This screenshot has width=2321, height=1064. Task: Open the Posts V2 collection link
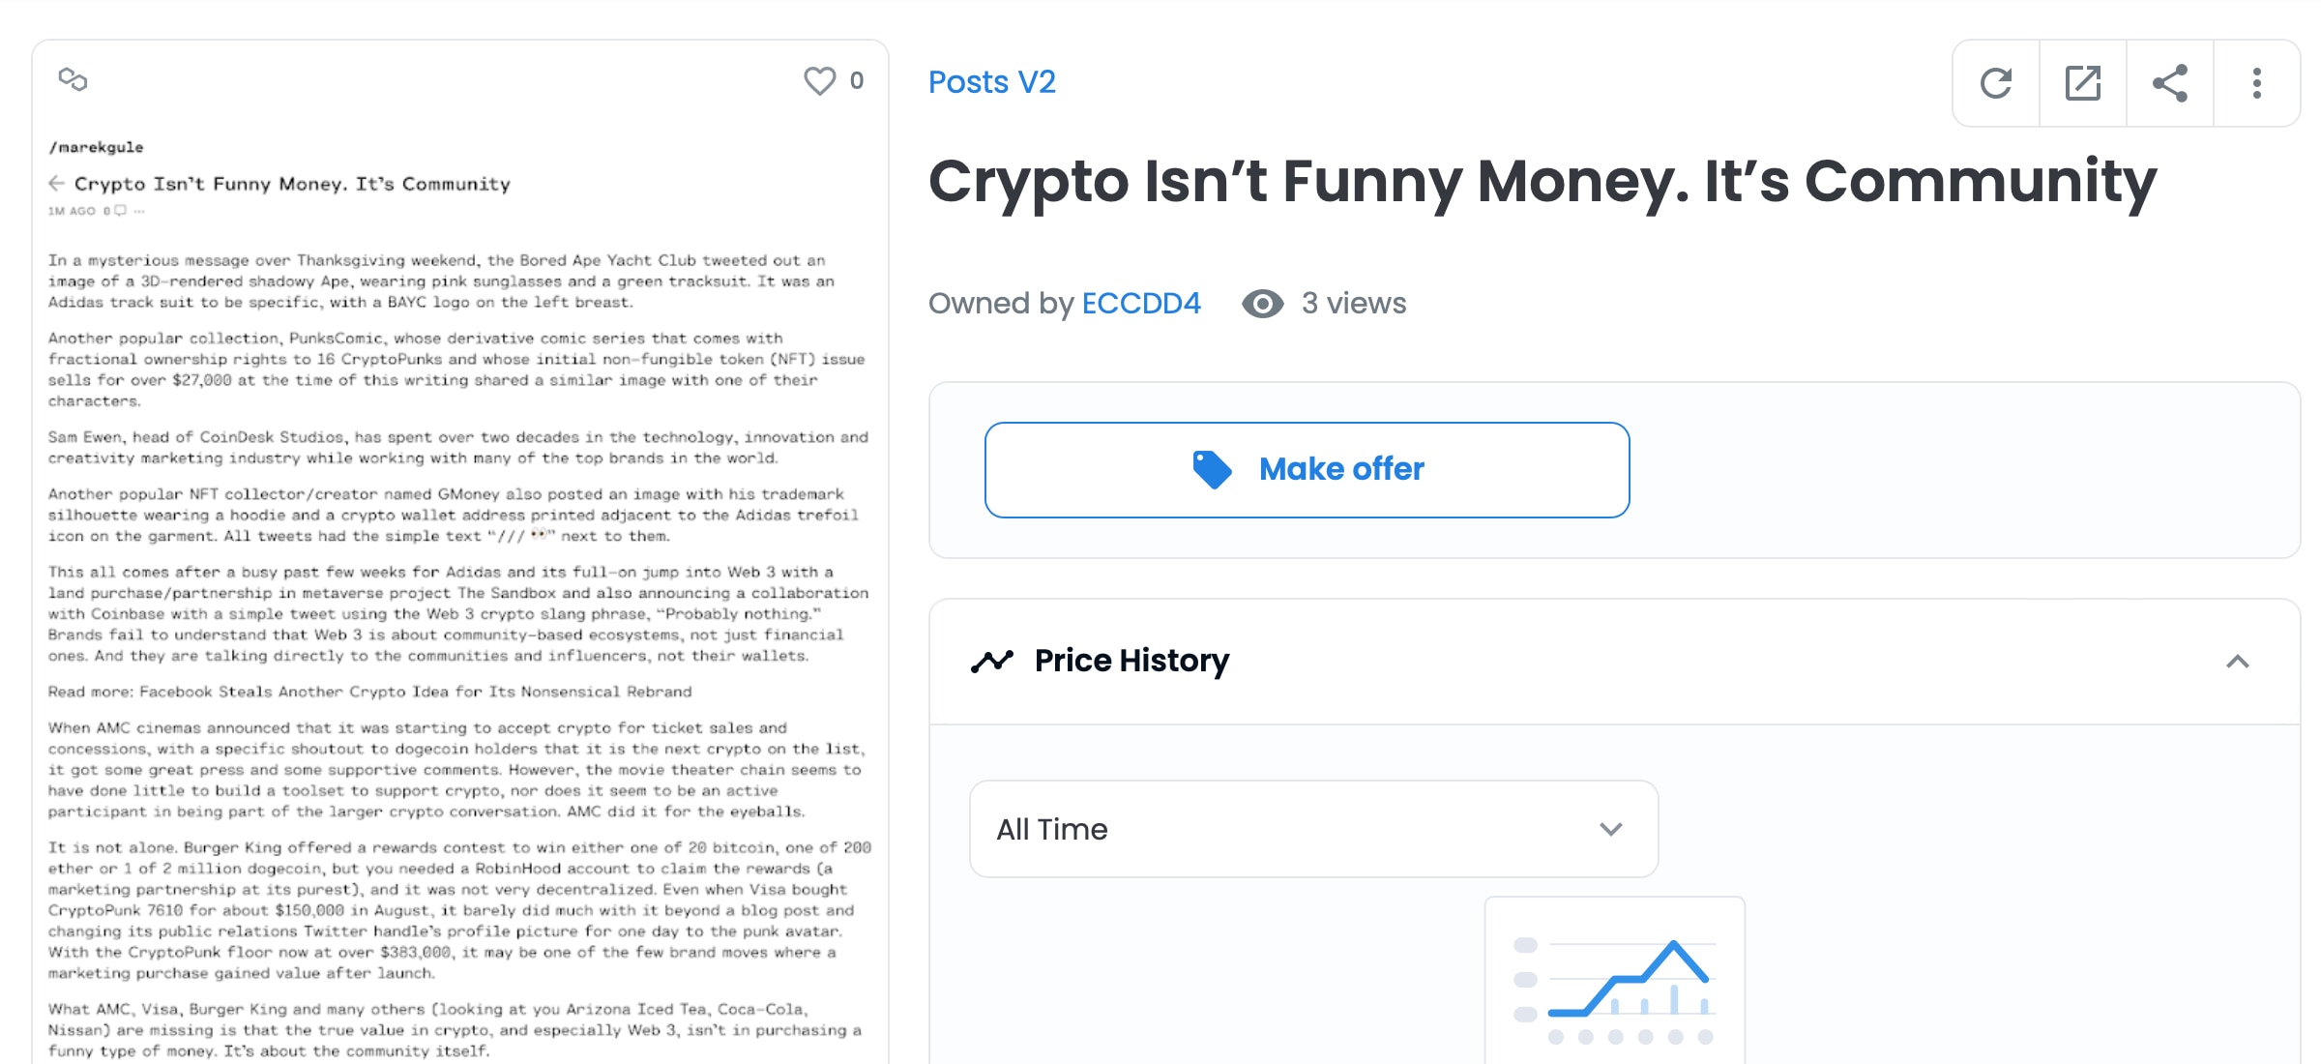click(991, 81)
